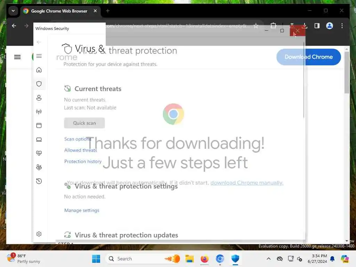
Task: Close the Google Chrome Web Browser tab
Action: pyautogui.click(x=95, y=11)
